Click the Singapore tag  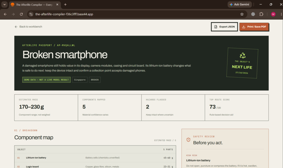coord(80,80)
